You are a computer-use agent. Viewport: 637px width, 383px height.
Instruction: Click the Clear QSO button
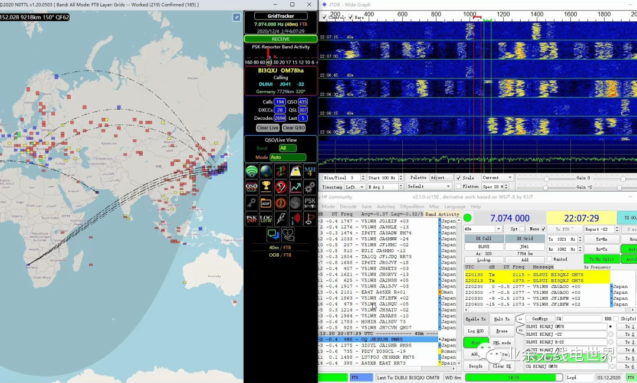click(x=293, y=127)
